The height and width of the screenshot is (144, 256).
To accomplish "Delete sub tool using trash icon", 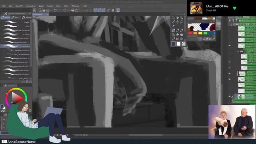I will (30, 82).
